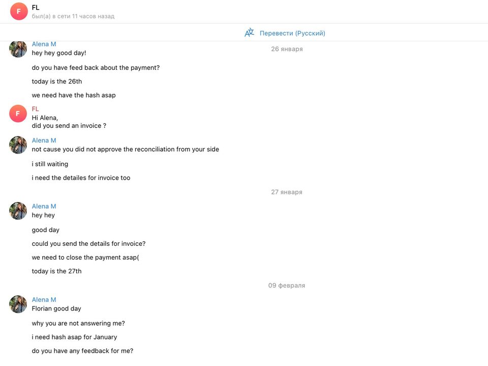The width and height of the screenshot is (488, 366).
Task: Click the "we need have the hash asap" message
Action: point(74,95)
